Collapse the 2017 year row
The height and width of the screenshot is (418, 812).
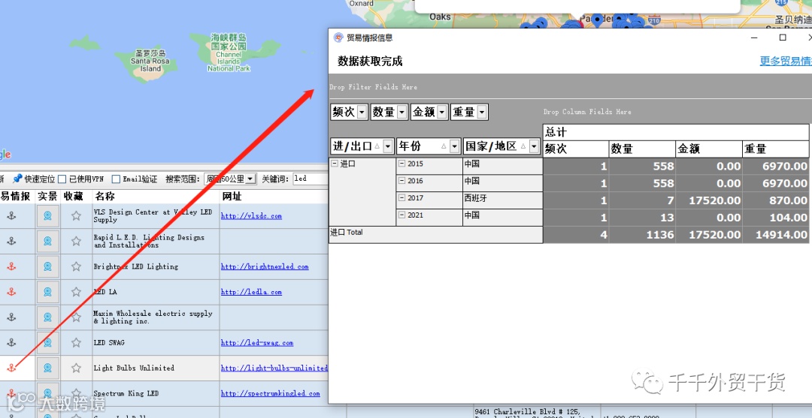coord(401,198)
